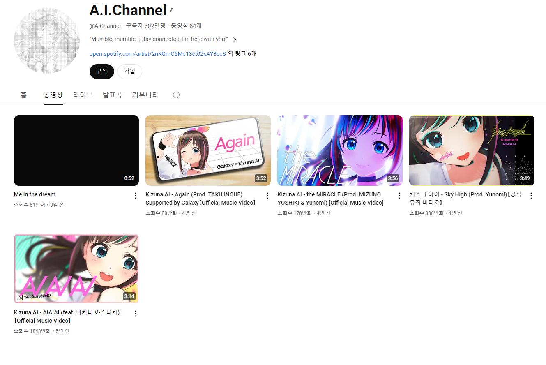This screenshot has height=365, width=546.
Task: Play the Sky High thumbnail
Action: pos(472,150)
